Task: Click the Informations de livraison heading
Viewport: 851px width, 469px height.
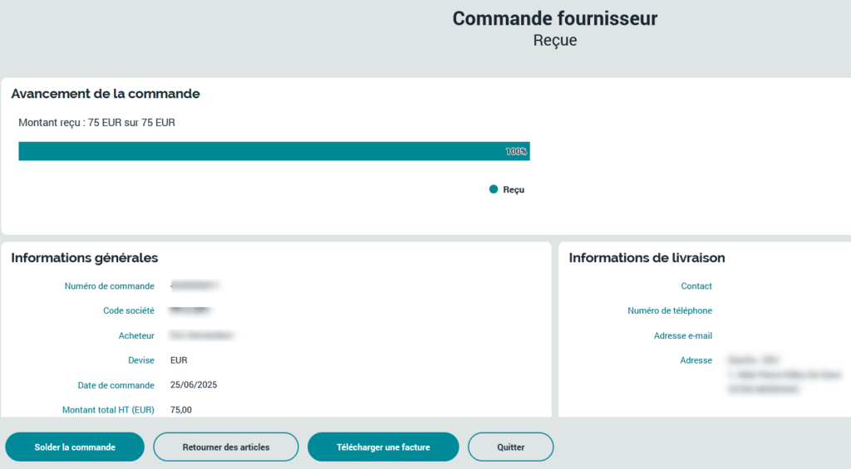Action: click(647, 258)
